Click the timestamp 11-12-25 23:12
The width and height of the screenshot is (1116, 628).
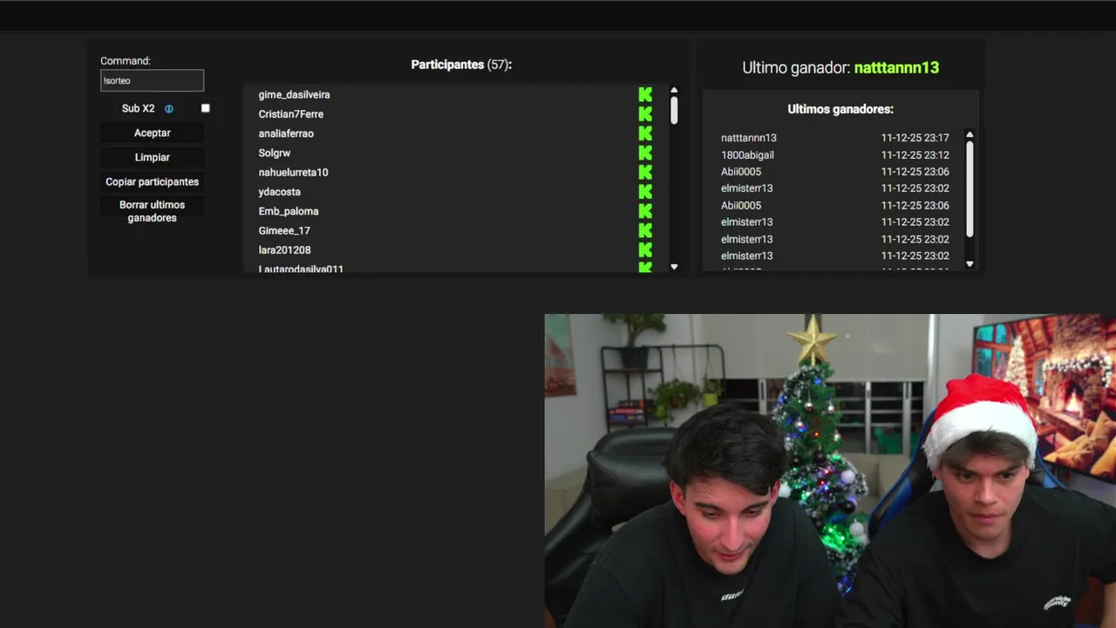pos(915,155)
